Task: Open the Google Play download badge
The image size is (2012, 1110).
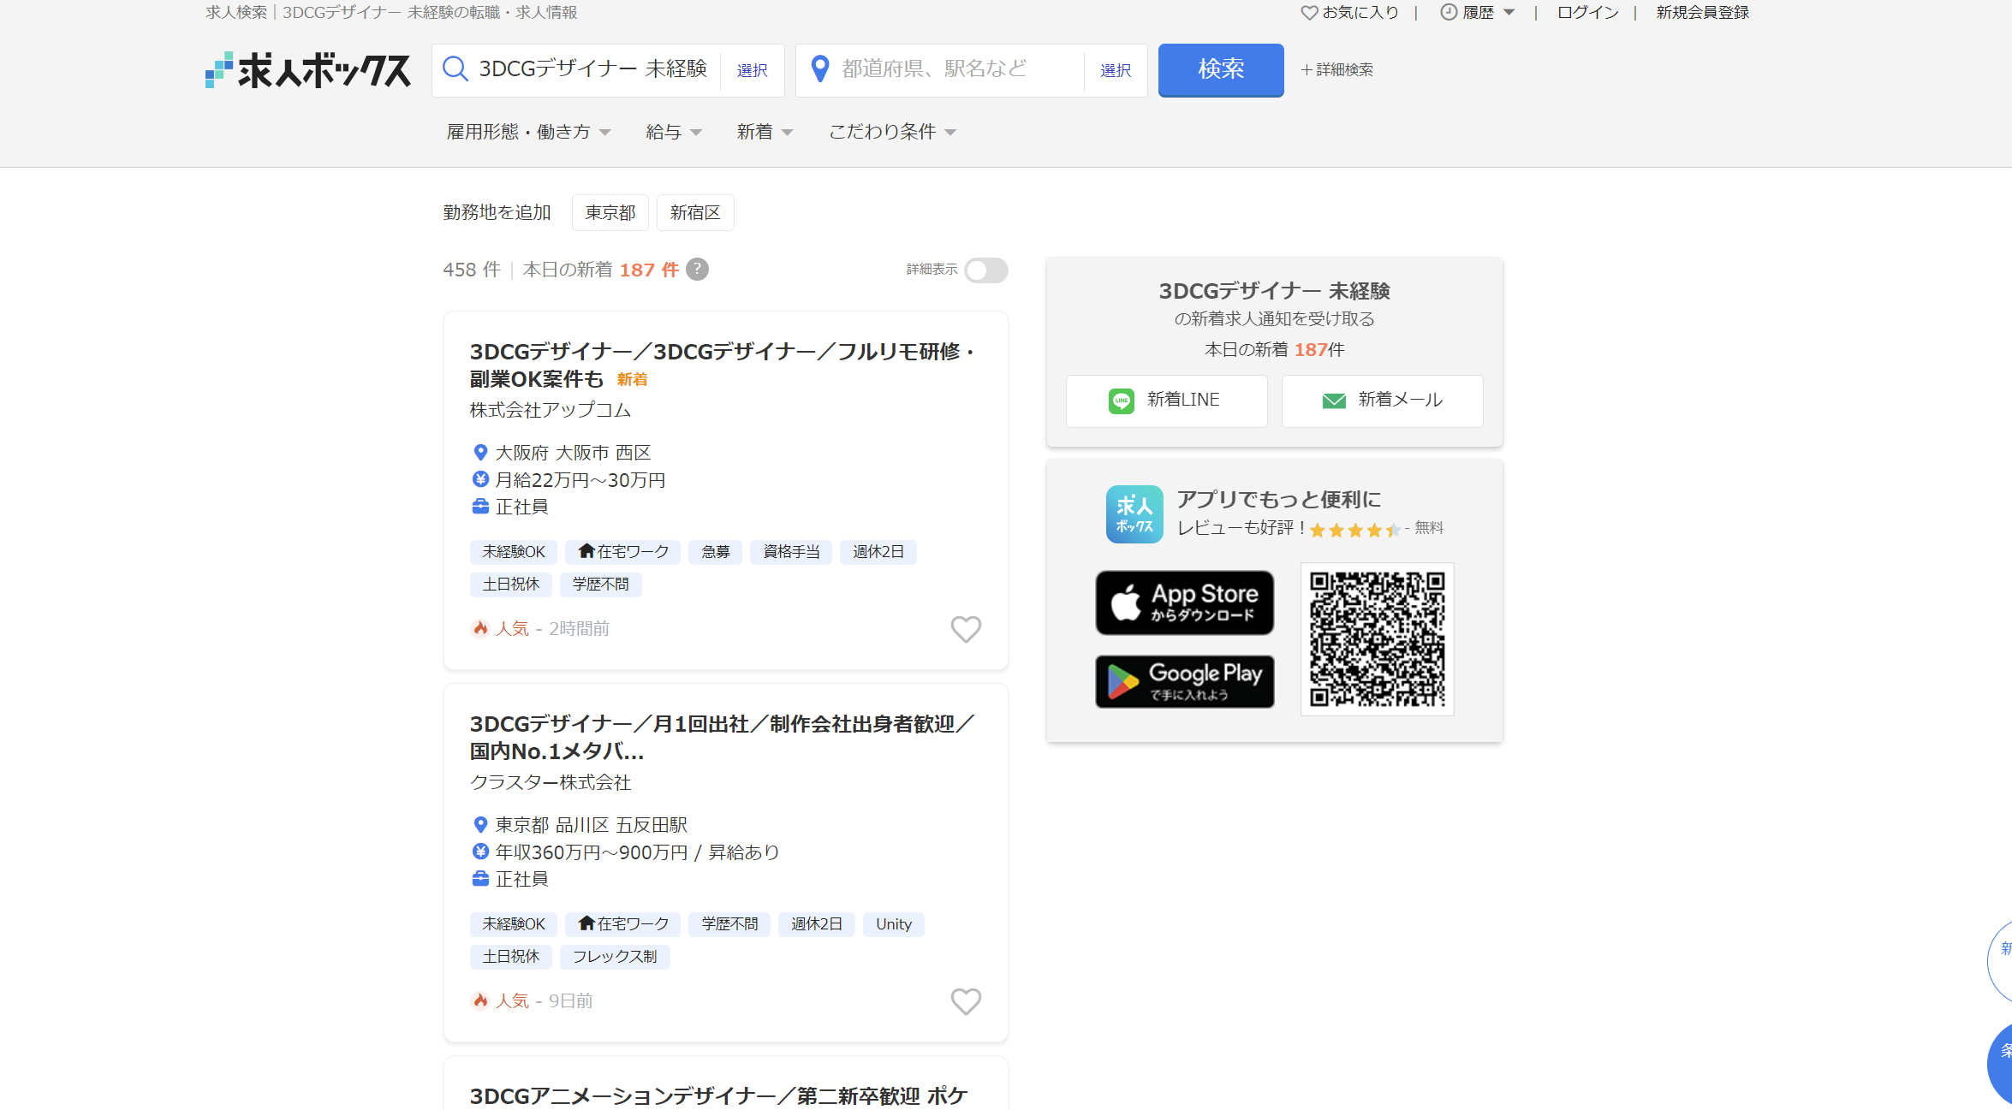Action: [x=1185, y=681]
